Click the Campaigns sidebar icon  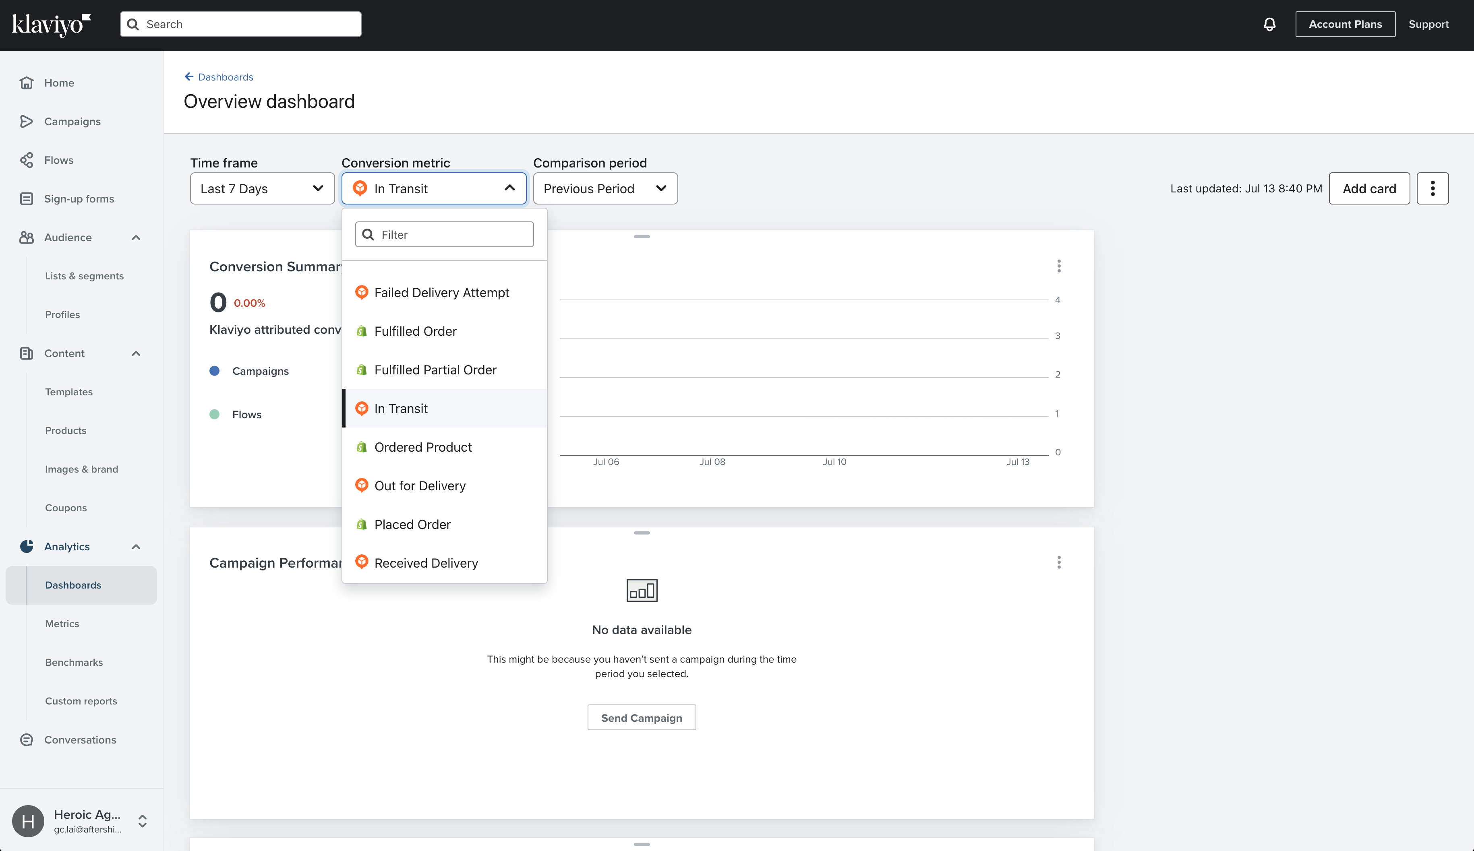(27, 122)
